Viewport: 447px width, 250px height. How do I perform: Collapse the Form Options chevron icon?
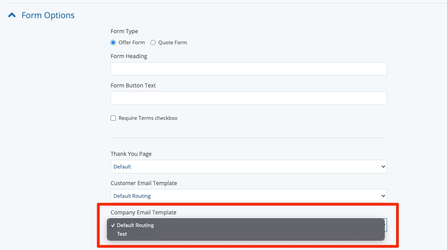point(12,15)
